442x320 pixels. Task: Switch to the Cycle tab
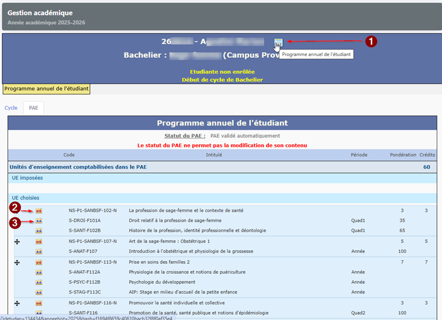[11, 108]
